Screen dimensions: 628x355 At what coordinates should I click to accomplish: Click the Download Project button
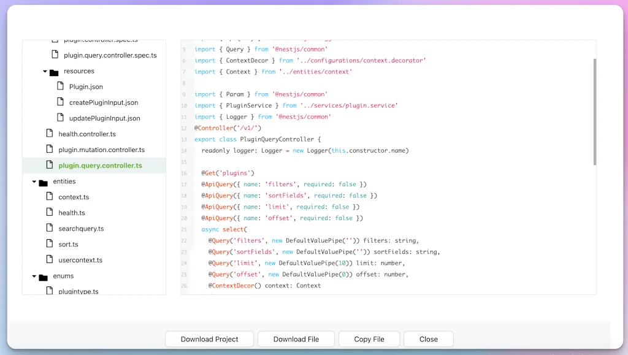(209, 338)
